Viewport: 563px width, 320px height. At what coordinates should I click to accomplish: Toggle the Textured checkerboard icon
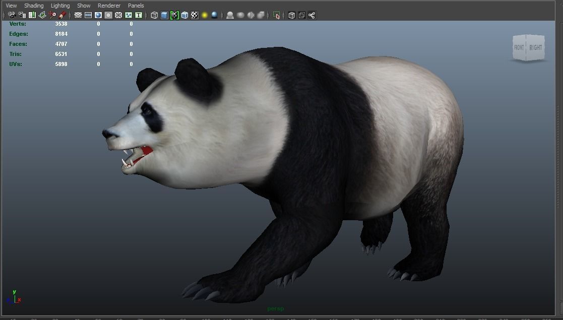pyautogui.click(x=194, y=15)
